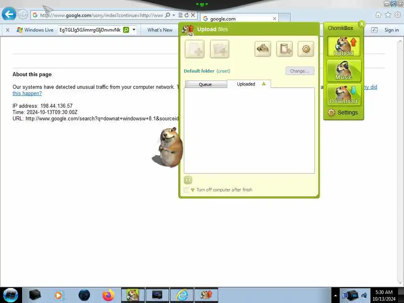Click the address bar URL field
Image resolution: width=404 pixels, height=303 pixels.
pos(101,15)
